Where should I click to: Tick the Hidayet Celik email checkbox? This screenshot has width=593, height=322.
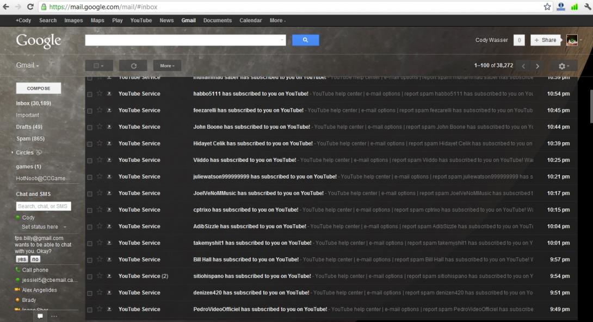(x=90, y=144)
